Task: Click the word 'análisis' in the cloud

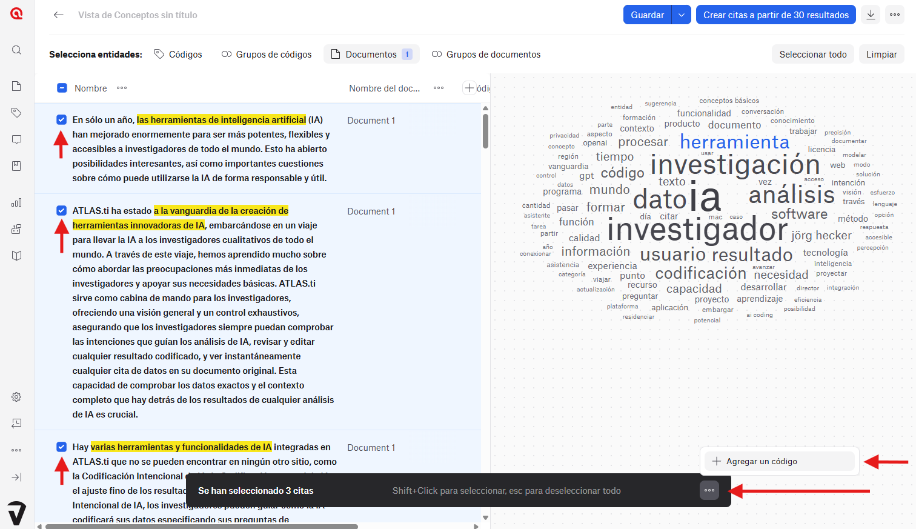Action: point(792,195)
